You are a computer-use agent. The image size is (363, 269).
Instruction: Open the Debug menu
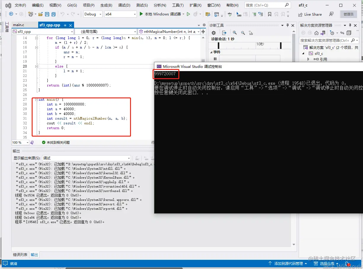[x=124, y=5]
